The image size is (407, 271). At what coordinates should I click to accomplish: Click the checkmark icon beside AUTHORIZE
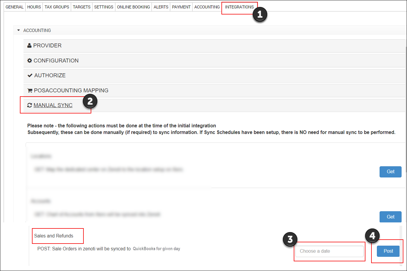coord(30,75)
